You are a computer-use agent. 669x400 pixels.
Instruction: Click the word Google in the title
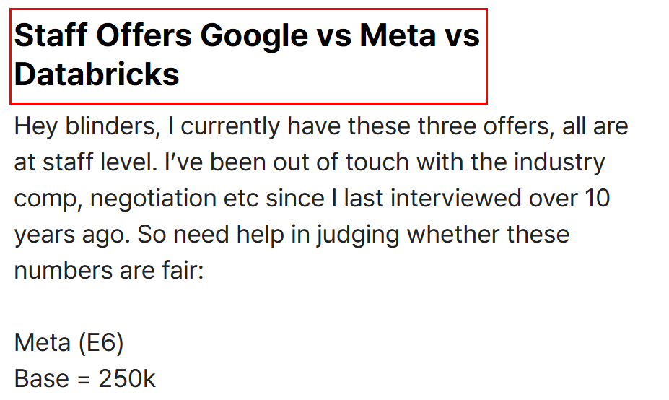(254, 37)
